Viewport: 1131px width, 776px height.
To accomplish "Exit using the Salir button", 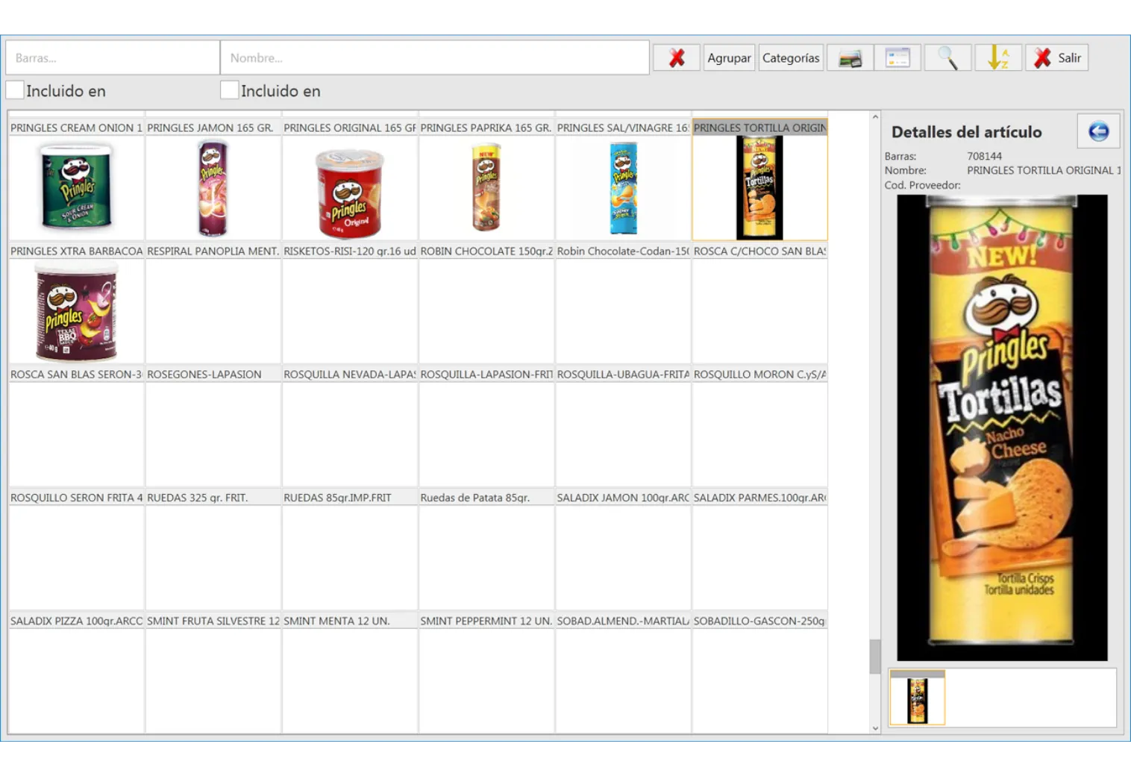I will tap(1057, 58).
